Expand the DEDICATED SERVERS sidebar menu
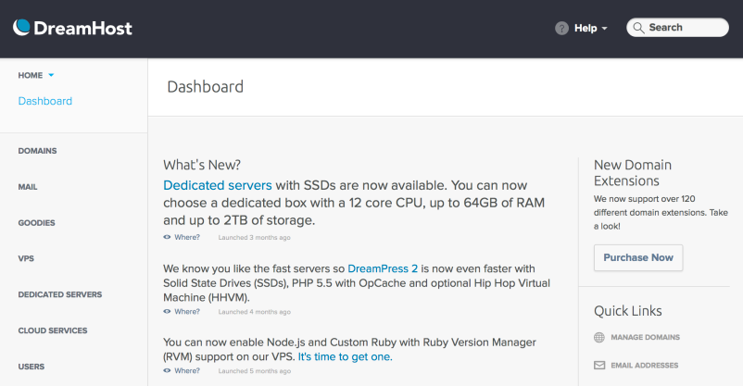 click(x=60, y=294)
